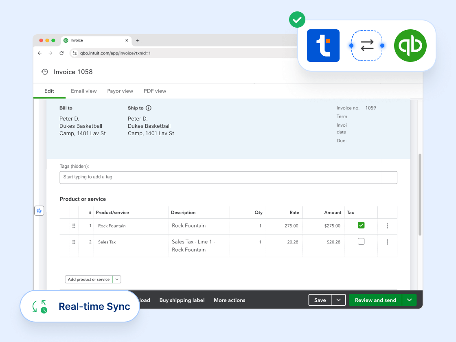Open the PDF view tab
Viewport: 456px width, 342px height.
155,91
